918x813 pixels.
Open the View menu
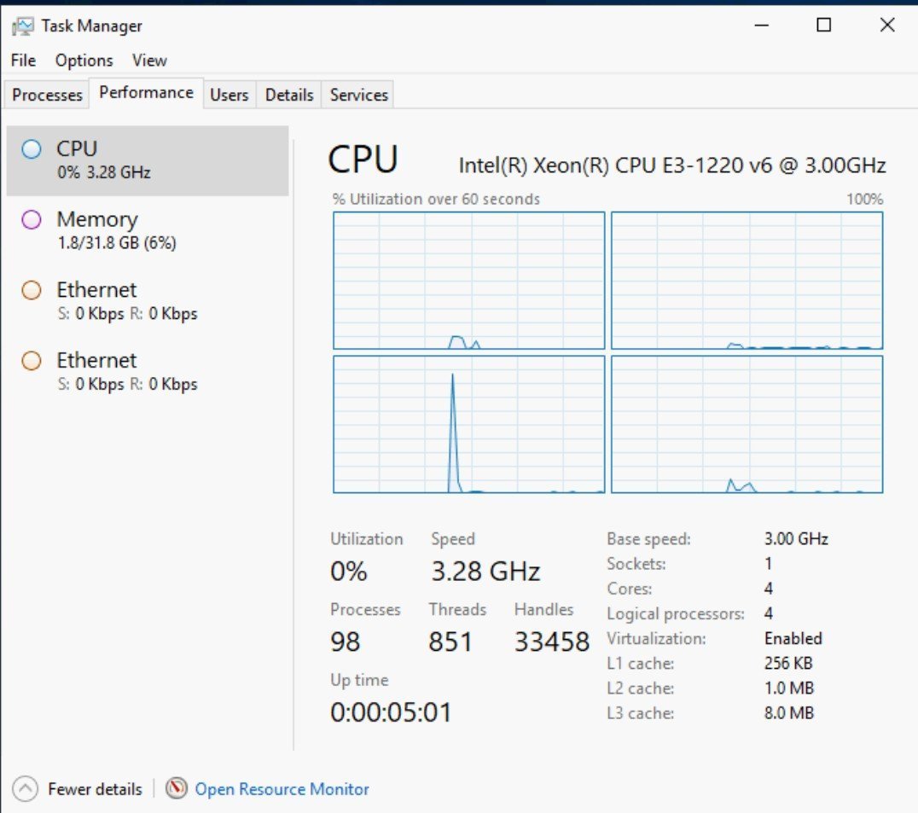click(149, 61)
